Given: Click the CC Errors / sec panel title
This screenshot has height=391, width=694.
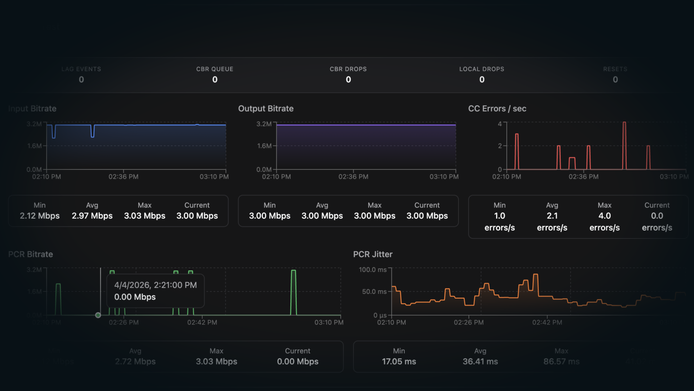Looking at the screenshot, I should (497, 108).
